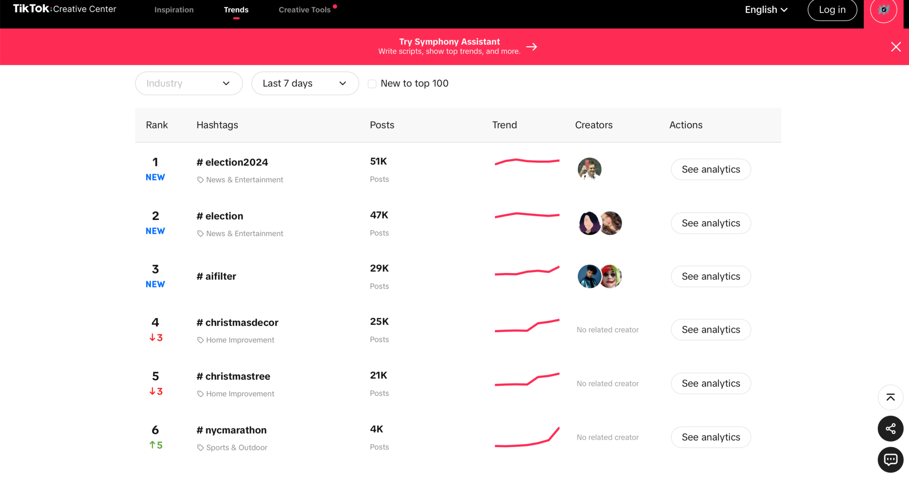This screenshot has height=484, width=909.
Task: See analytics for the aifilter hashtag
Action: point(710,276)
